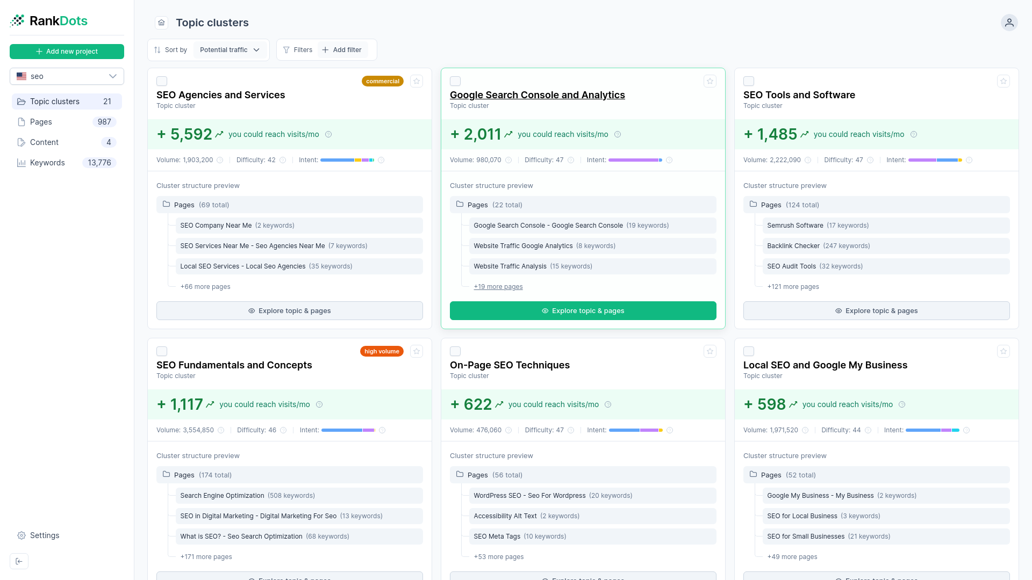The image size is (1032, 580).
Task: Click info icon beside 1,485 visits/mo
Action: pos(914,134)
